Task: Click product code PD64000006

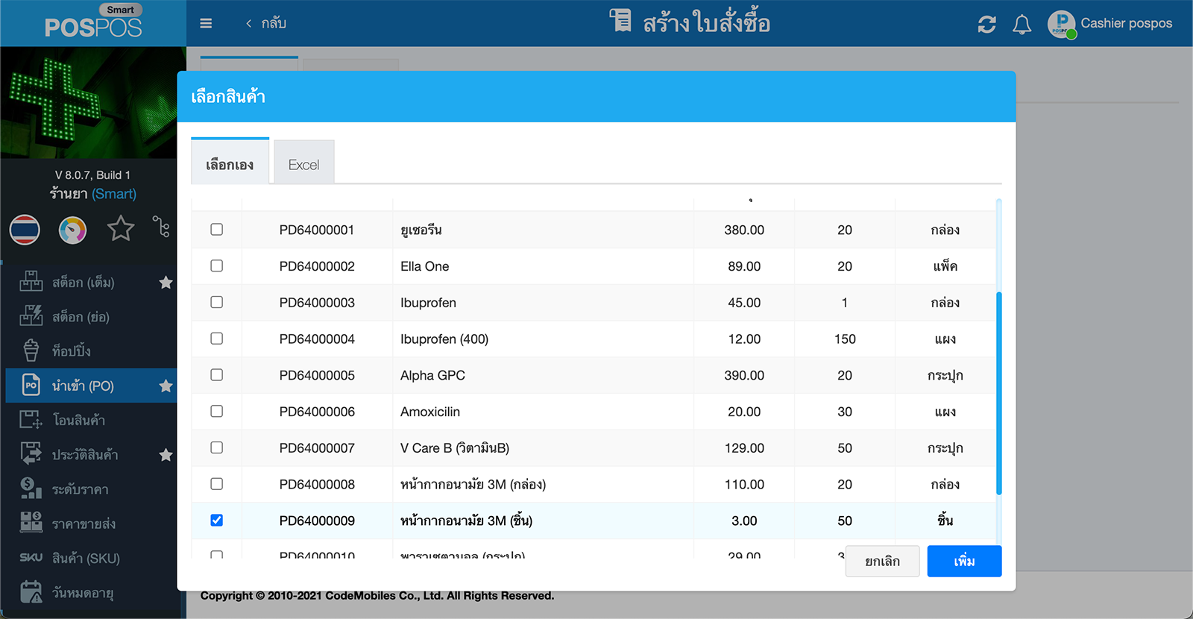Action: (x=317, y=412)
